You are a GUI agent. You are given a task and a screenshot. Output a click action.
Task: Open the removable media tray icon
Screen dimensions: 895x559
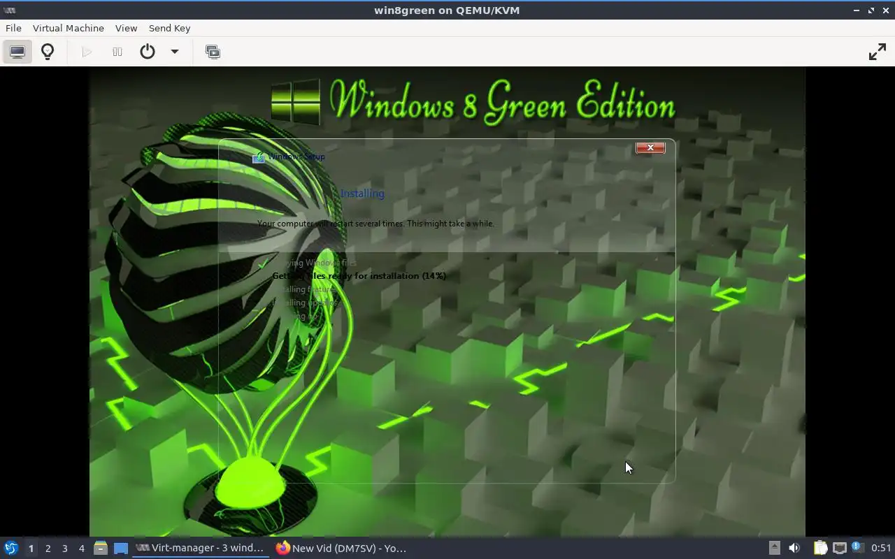(x=774, y=549)
